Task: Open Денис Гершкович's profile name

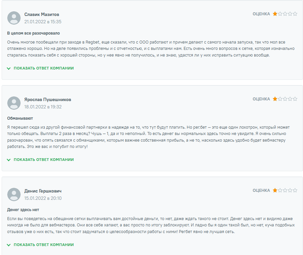Action: coord(43,191)
